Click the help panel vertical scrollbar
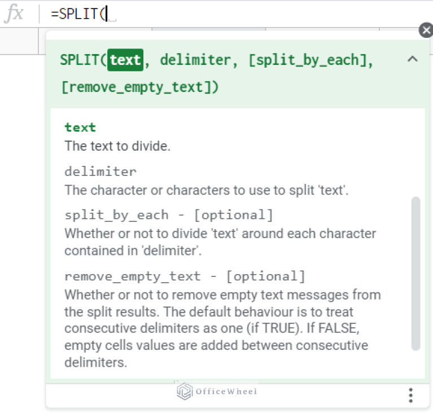This screenshot has width=433, height=413. pyautogui.click(x=415, y=273)
